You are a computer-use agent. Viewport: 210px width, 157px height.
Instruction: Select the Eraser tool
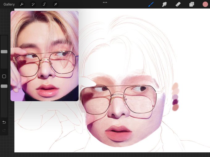coord(178,4)
